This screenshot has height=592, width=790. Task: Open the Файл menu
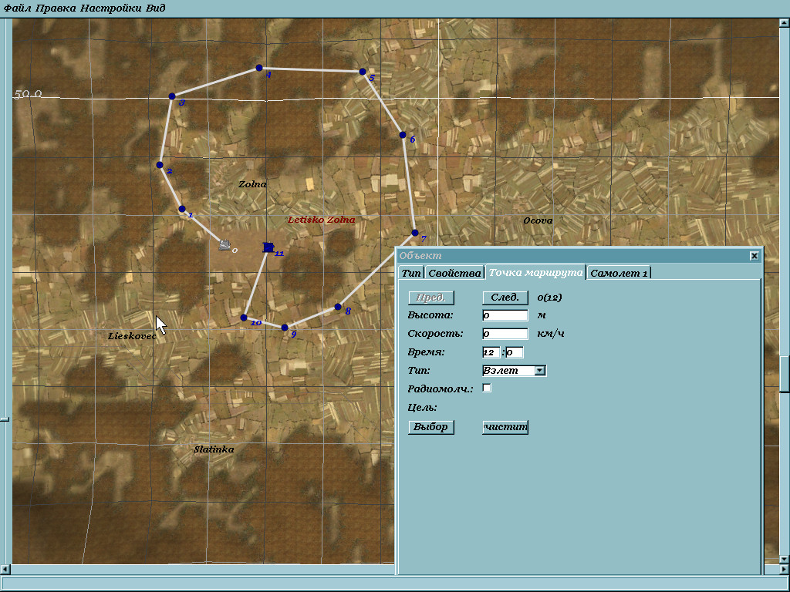(18, 8)
